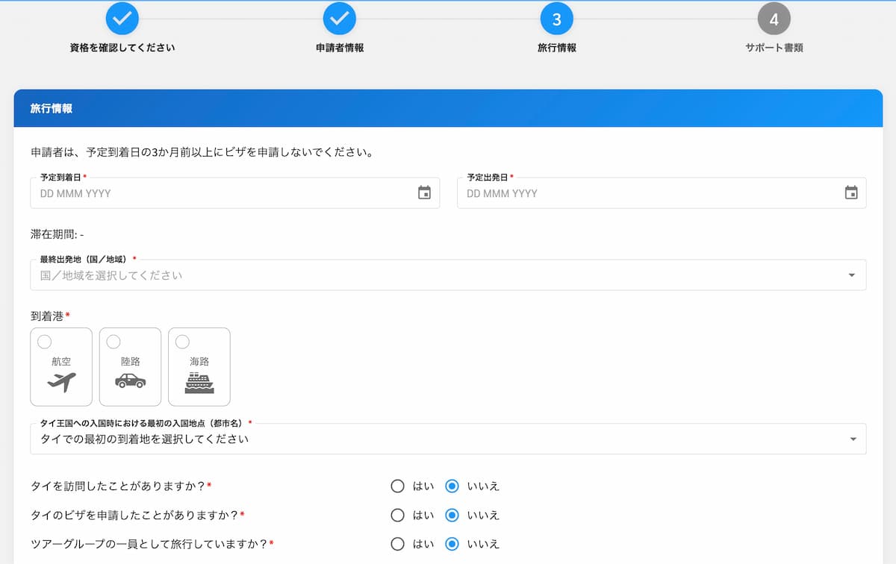Open the タイでの最初の到着地 dropdown

448,439
